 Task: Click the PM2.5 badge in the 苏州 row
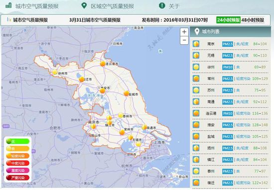tap(228, 90)
